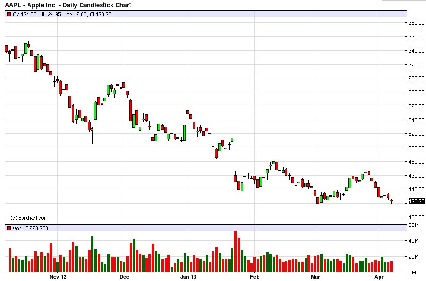
Task: Click the Cl:423.20 close price value
Action: 101,14
